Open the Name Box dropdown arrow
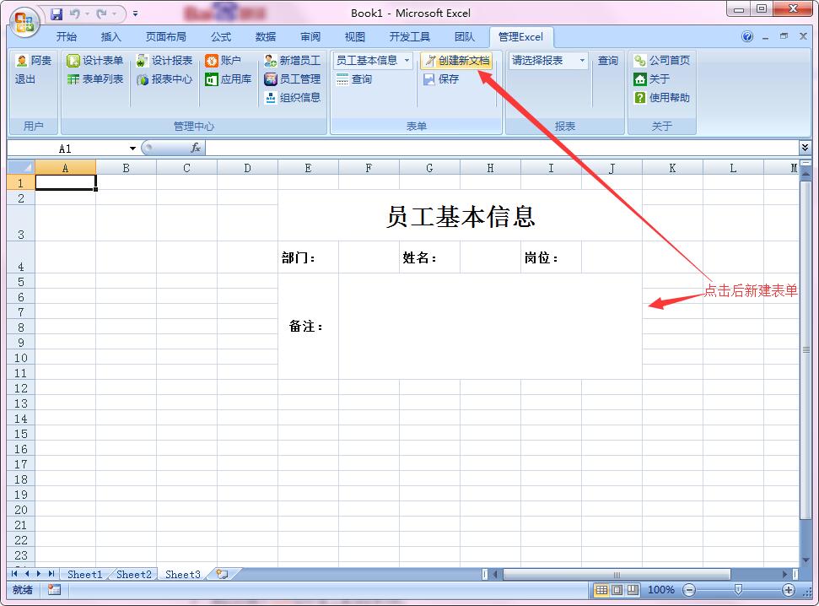Image resolution: width=819 pixels, height=606 pixels. (132, 149)
